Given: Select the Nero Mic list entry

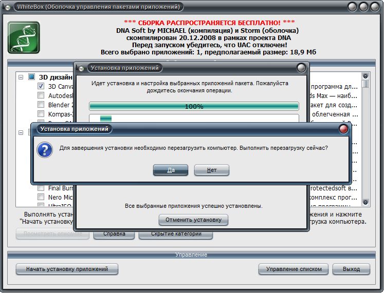Looking at the screenshot, I should click(60, 197).
